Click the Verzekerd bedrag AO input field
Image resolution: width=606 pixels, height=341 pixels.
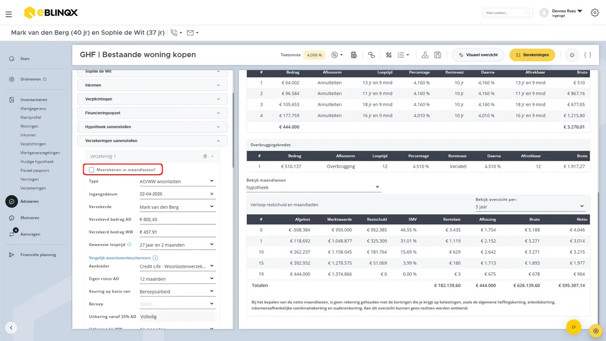point(177,219)
